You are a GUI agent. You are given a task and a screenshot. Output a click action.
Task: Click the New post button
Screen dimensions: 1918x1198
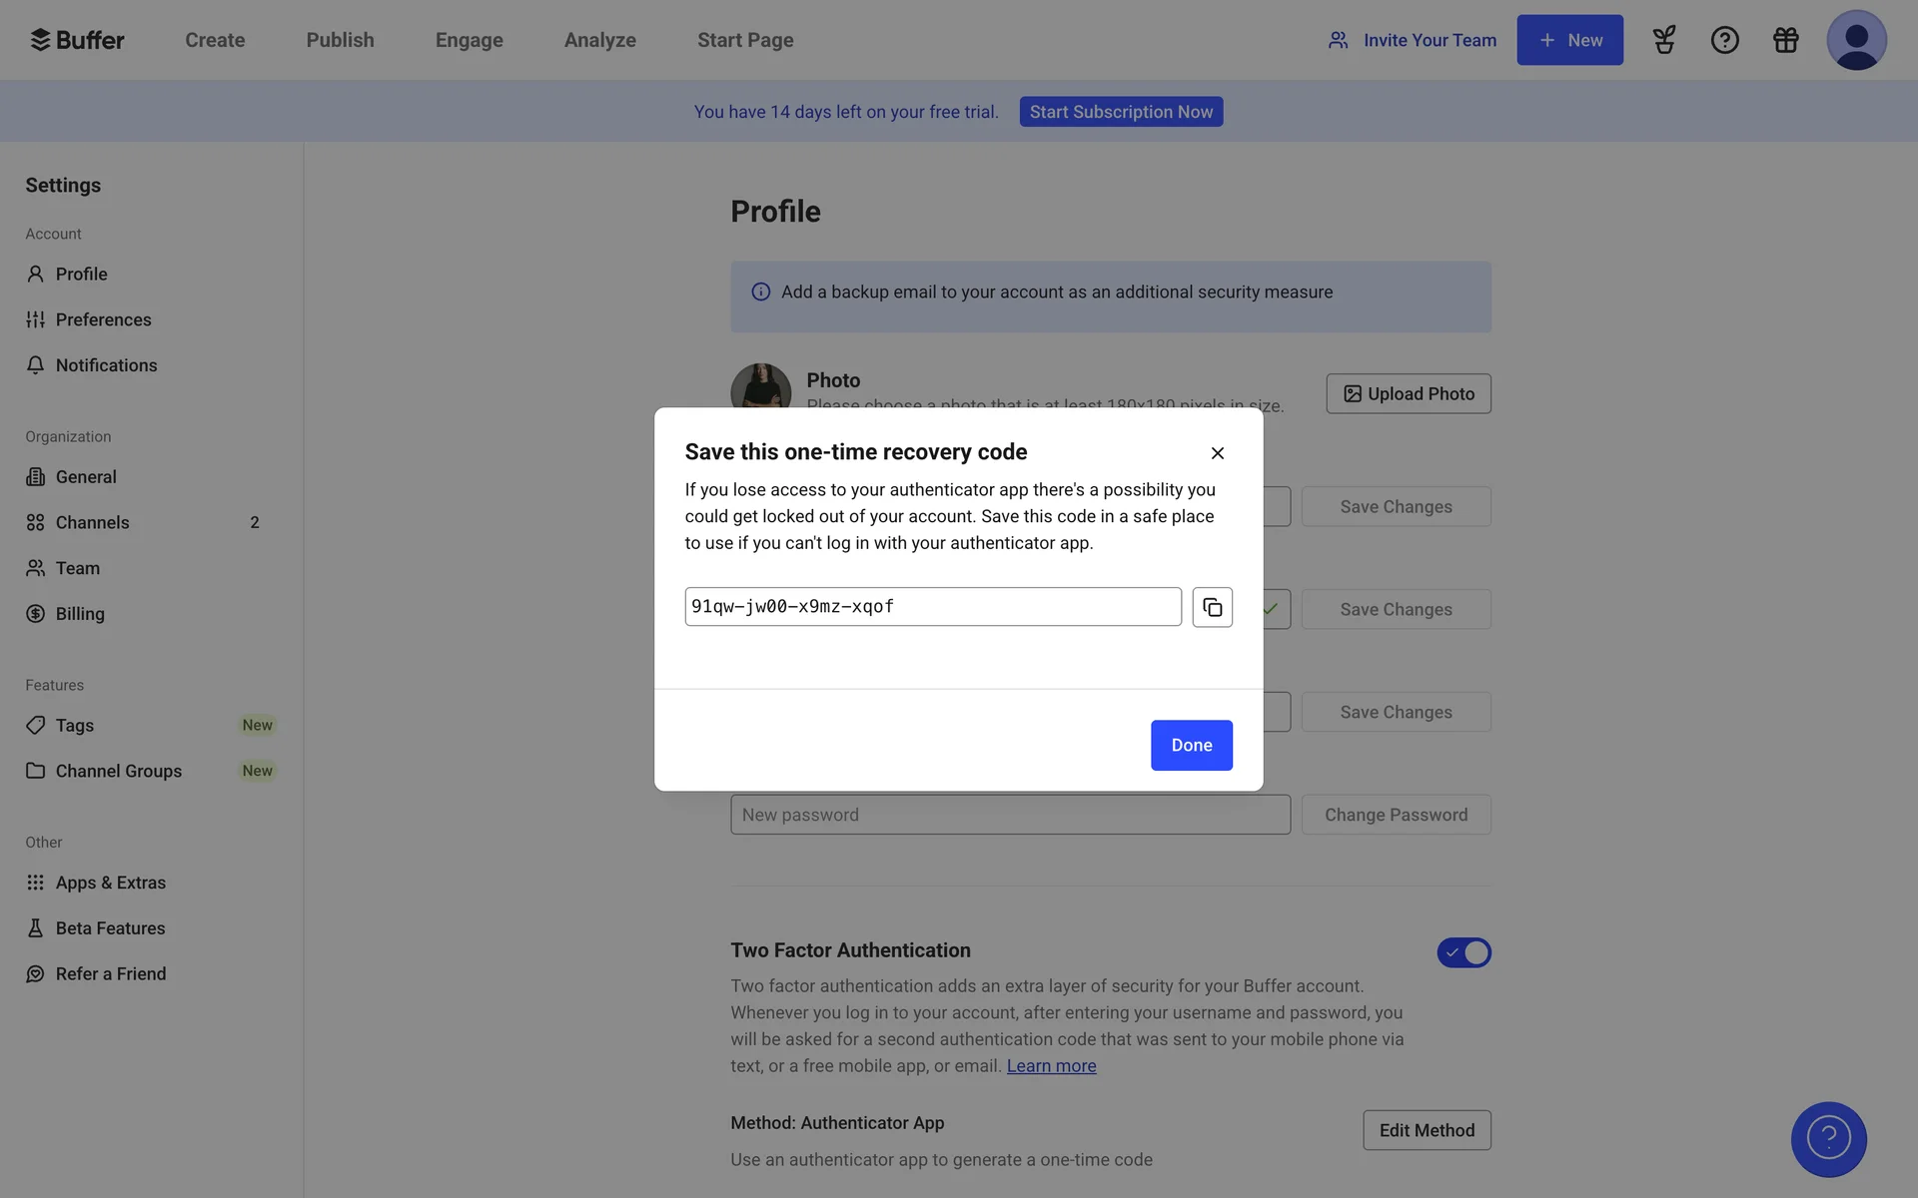[1569, 40]
